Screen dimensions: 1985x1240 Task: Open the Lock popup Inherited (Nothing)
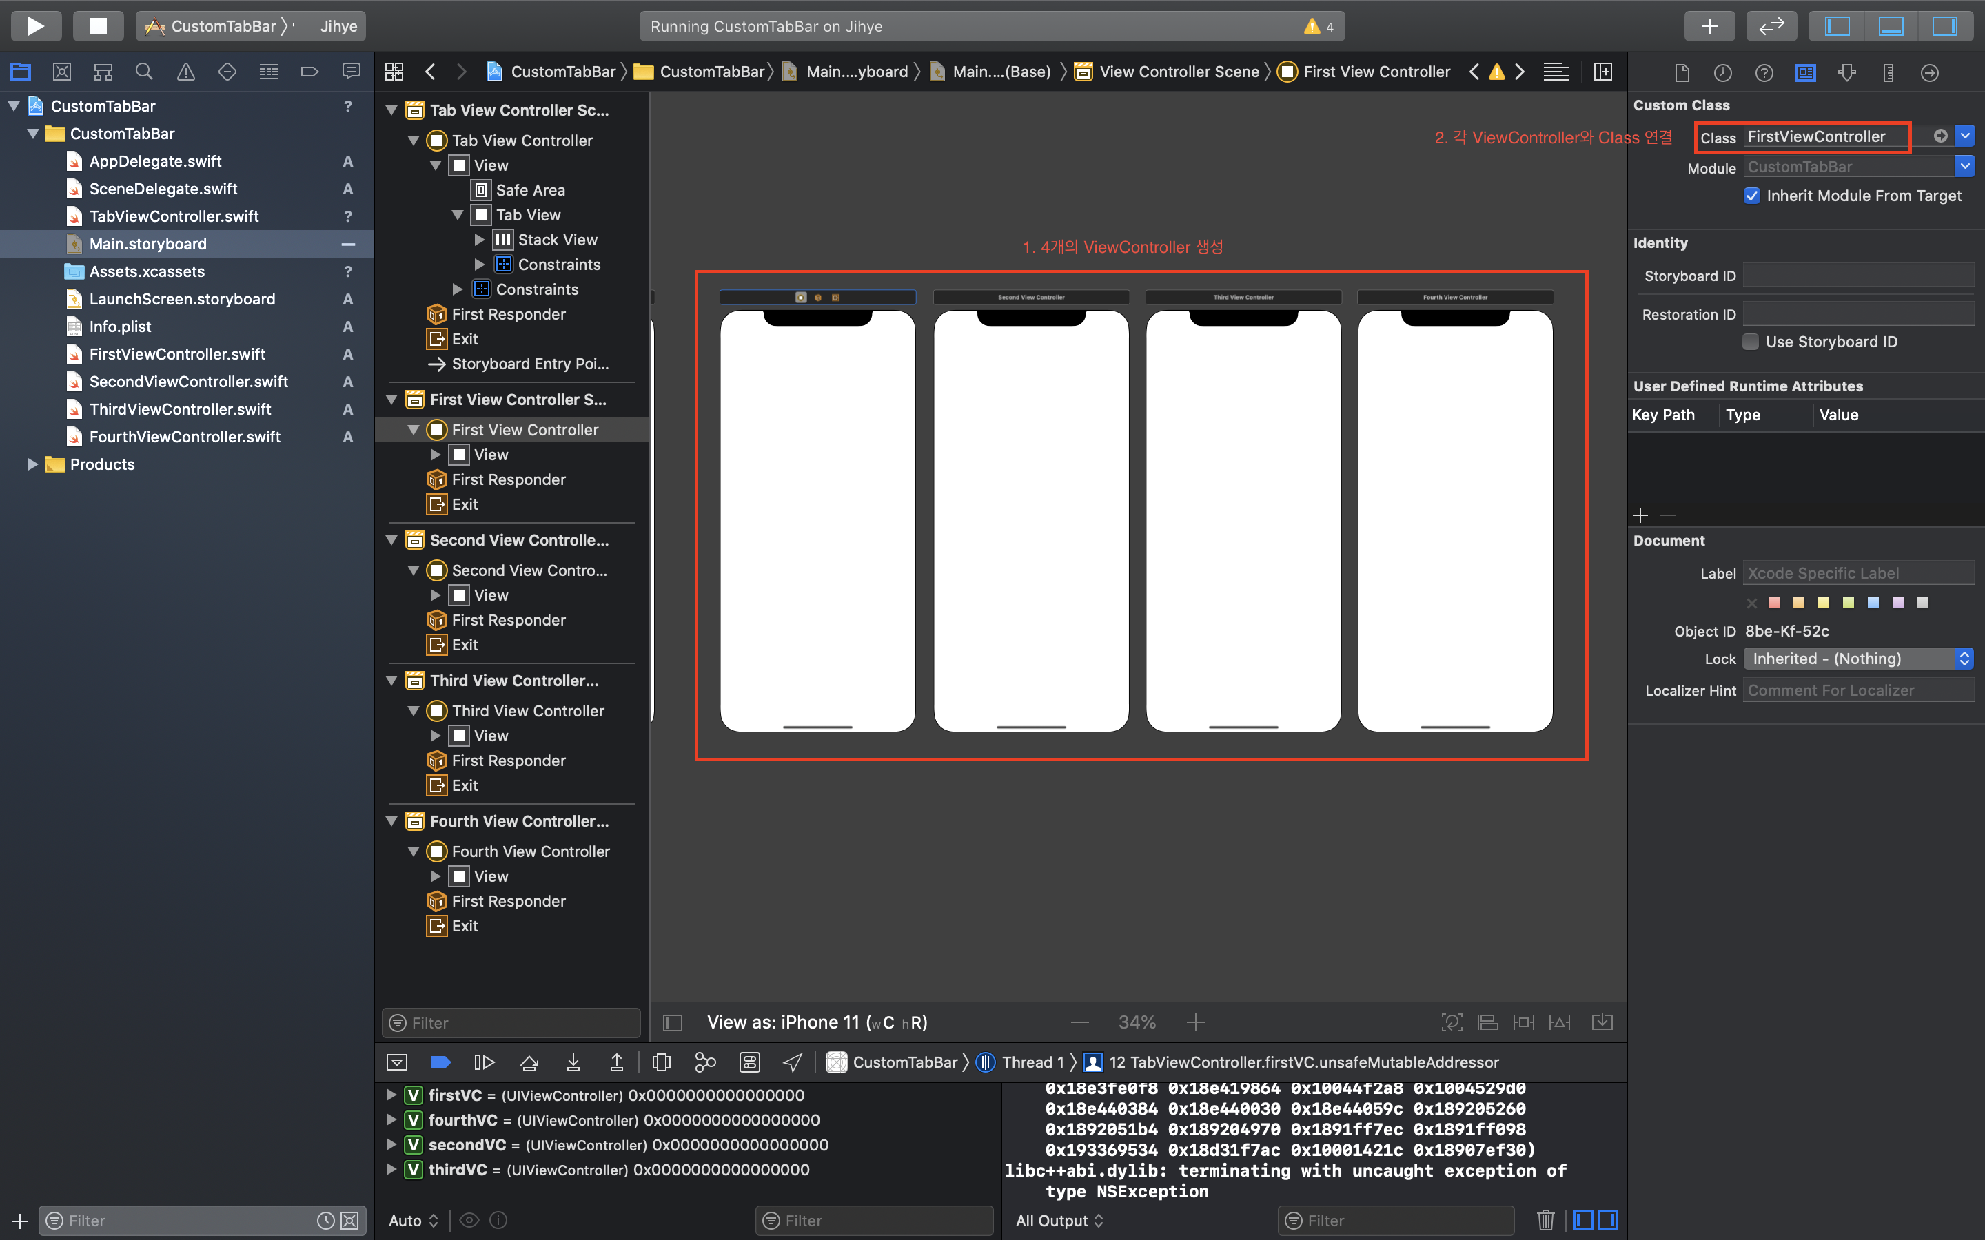click(1858, 659)
